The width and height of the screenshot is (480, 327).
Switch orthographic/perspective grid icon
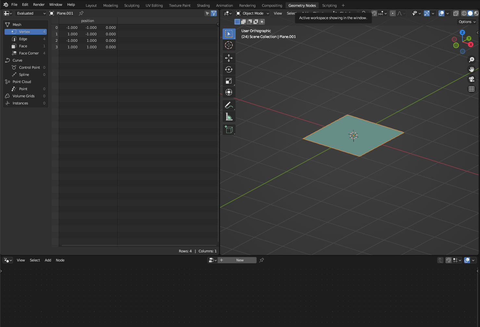[x=472, y=89]
